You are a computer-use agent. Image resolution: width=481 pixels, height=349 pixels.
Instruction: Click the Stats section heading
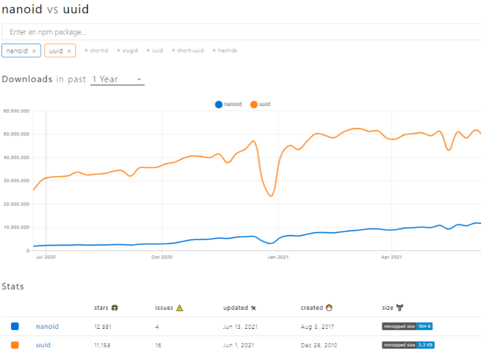tap(13, 286)
